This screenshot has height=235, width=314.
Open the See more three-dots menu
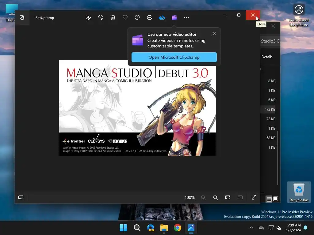pyautogui.click(x=186, y=17)
